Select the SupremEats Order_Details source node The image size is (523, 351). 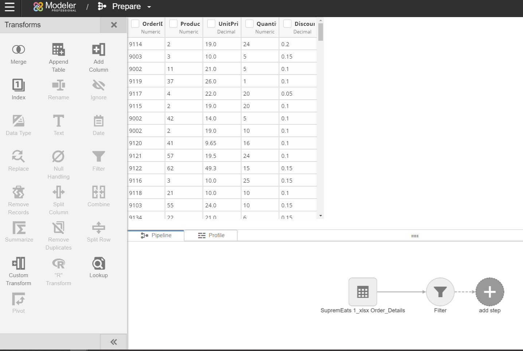point(363,292)
